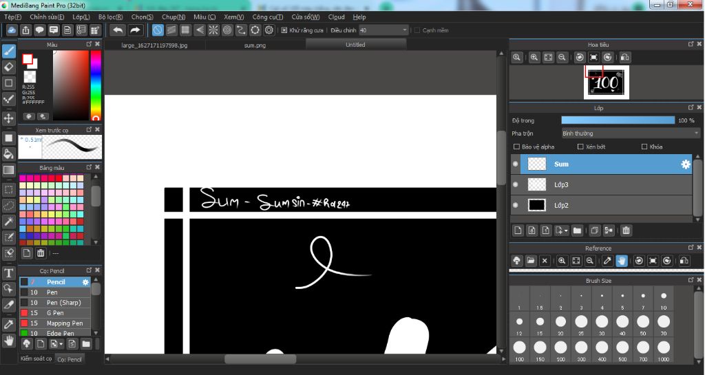This screenshot has width=705, height=375.
Task: Add a new layer folder
Action: [x=578, y=231]
